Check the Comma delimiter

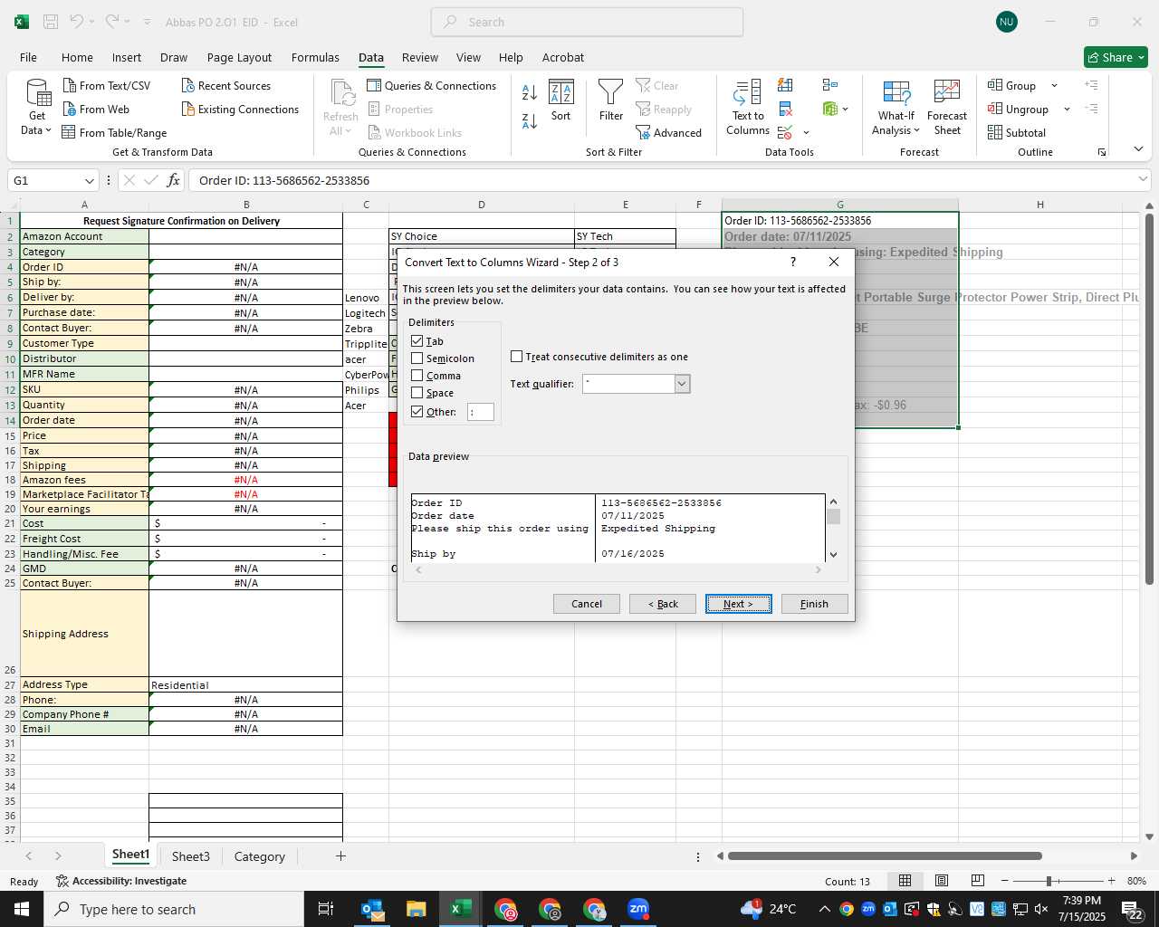coord(417,376)
